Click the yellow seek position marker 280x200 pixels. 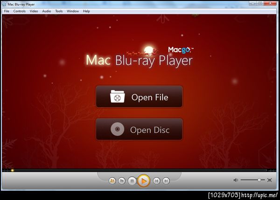12,170
